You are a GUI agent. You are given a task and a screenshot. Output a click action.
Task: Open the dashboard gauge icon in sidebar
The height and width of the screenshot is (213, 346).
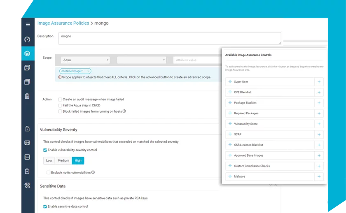[27, 39]
